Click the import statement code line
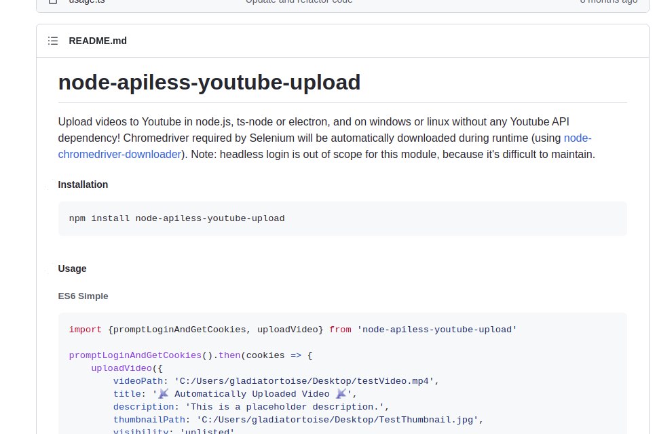The width and height of the screenshot is (657, 434). point(293,330)
